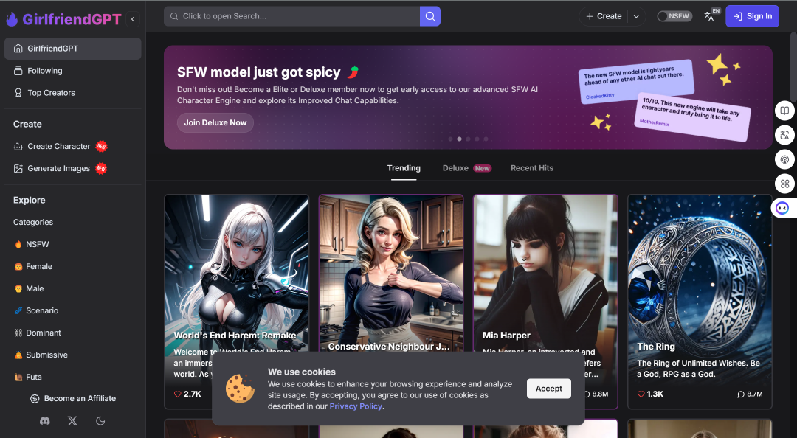Click the Categories heading
797x438 pixels.
tap(33, 222)
